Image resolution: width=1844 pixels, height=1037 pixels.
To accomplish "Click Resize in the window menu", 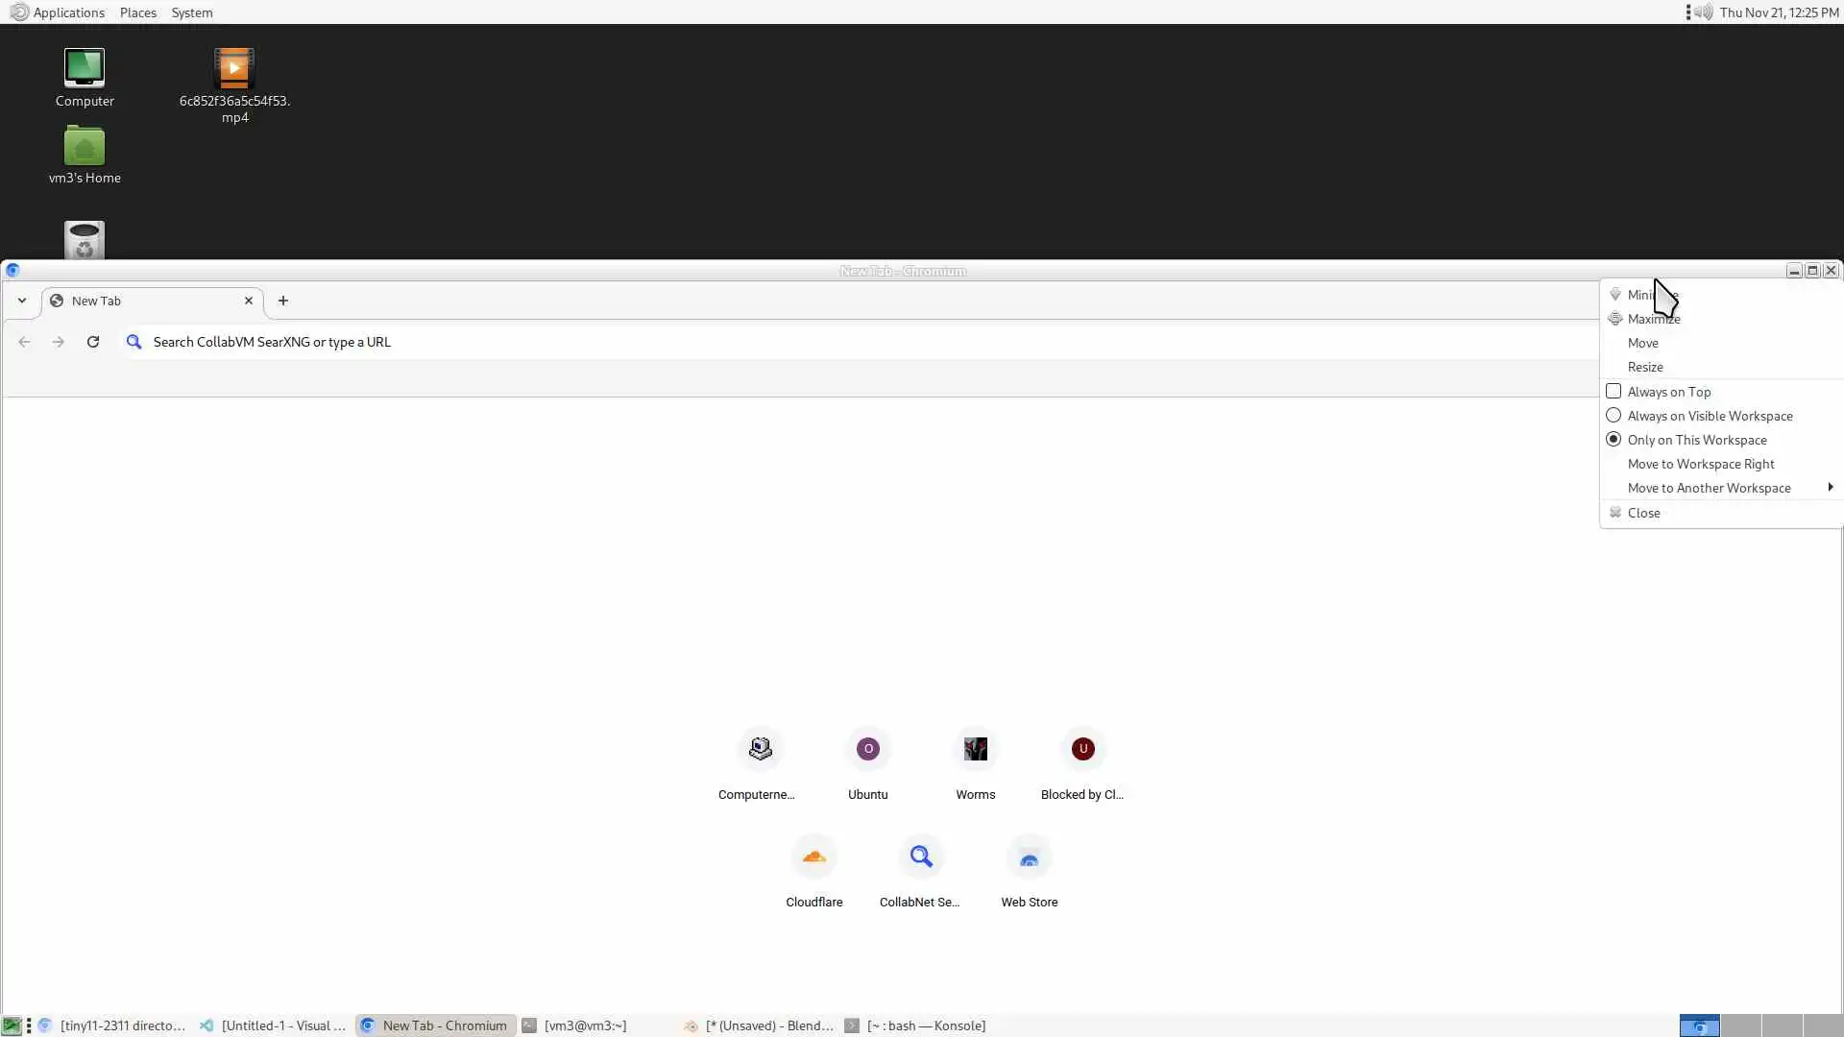I will (1644, 367).
